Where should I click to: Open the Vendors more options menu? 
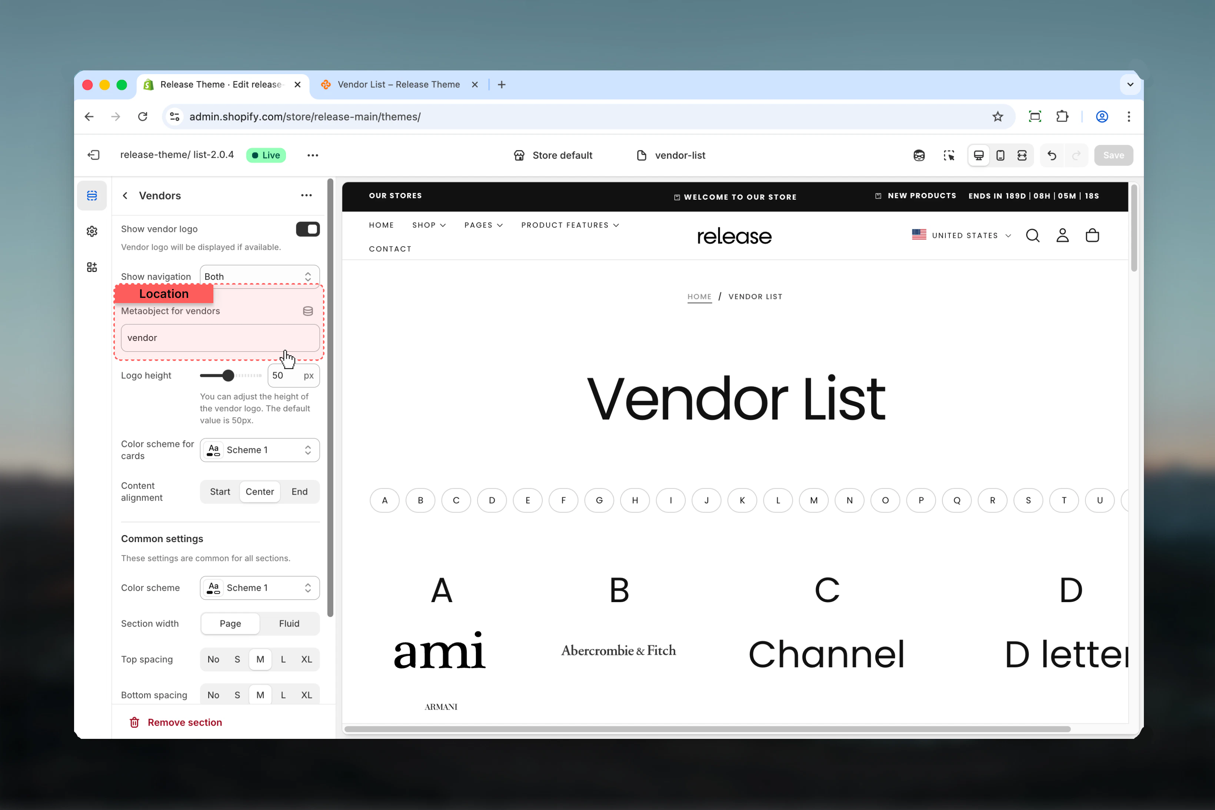[306, 195]
